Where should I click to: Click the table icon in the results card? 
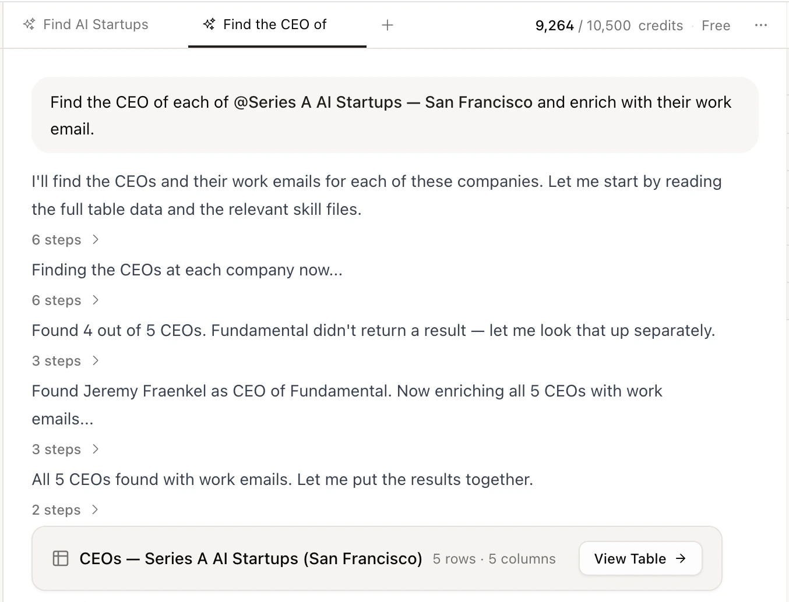61,559
